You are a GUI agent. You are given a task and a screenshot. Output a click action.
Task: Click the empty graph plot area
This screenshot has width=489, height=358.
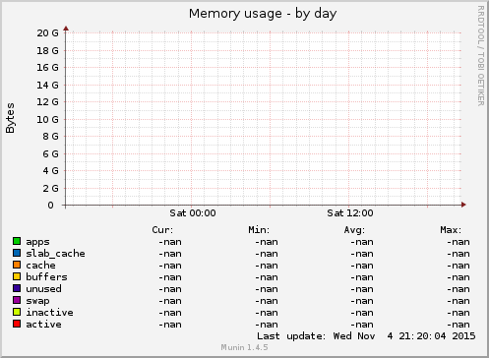(x=264, y=119)
